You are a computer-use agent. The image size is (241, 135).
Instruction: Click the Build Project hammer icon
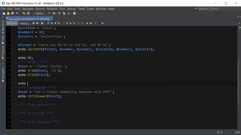click(59, 13)
